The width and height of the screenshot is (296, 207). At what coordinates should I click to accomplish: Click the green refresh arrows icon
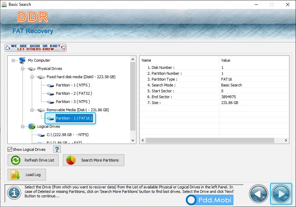pyautogui.click(x=16, y=161)
